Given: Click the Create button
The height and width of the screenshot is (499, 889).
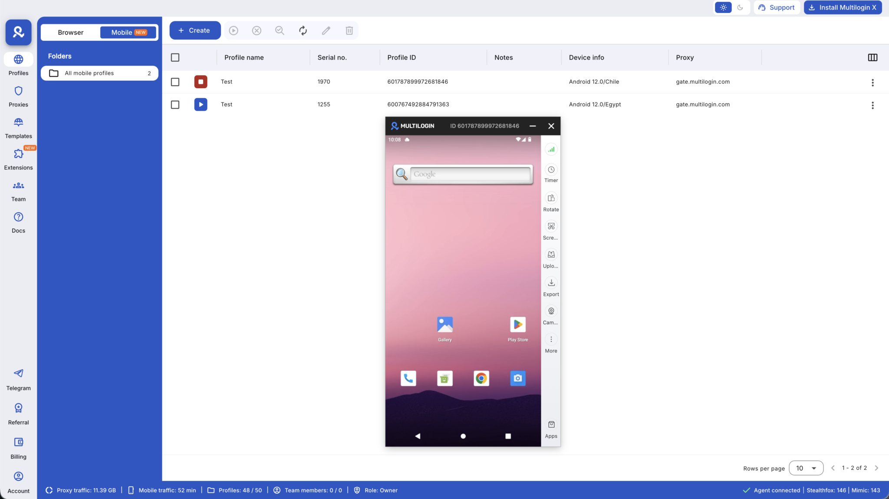Looking at the screenshot, I should coord(195,30).
